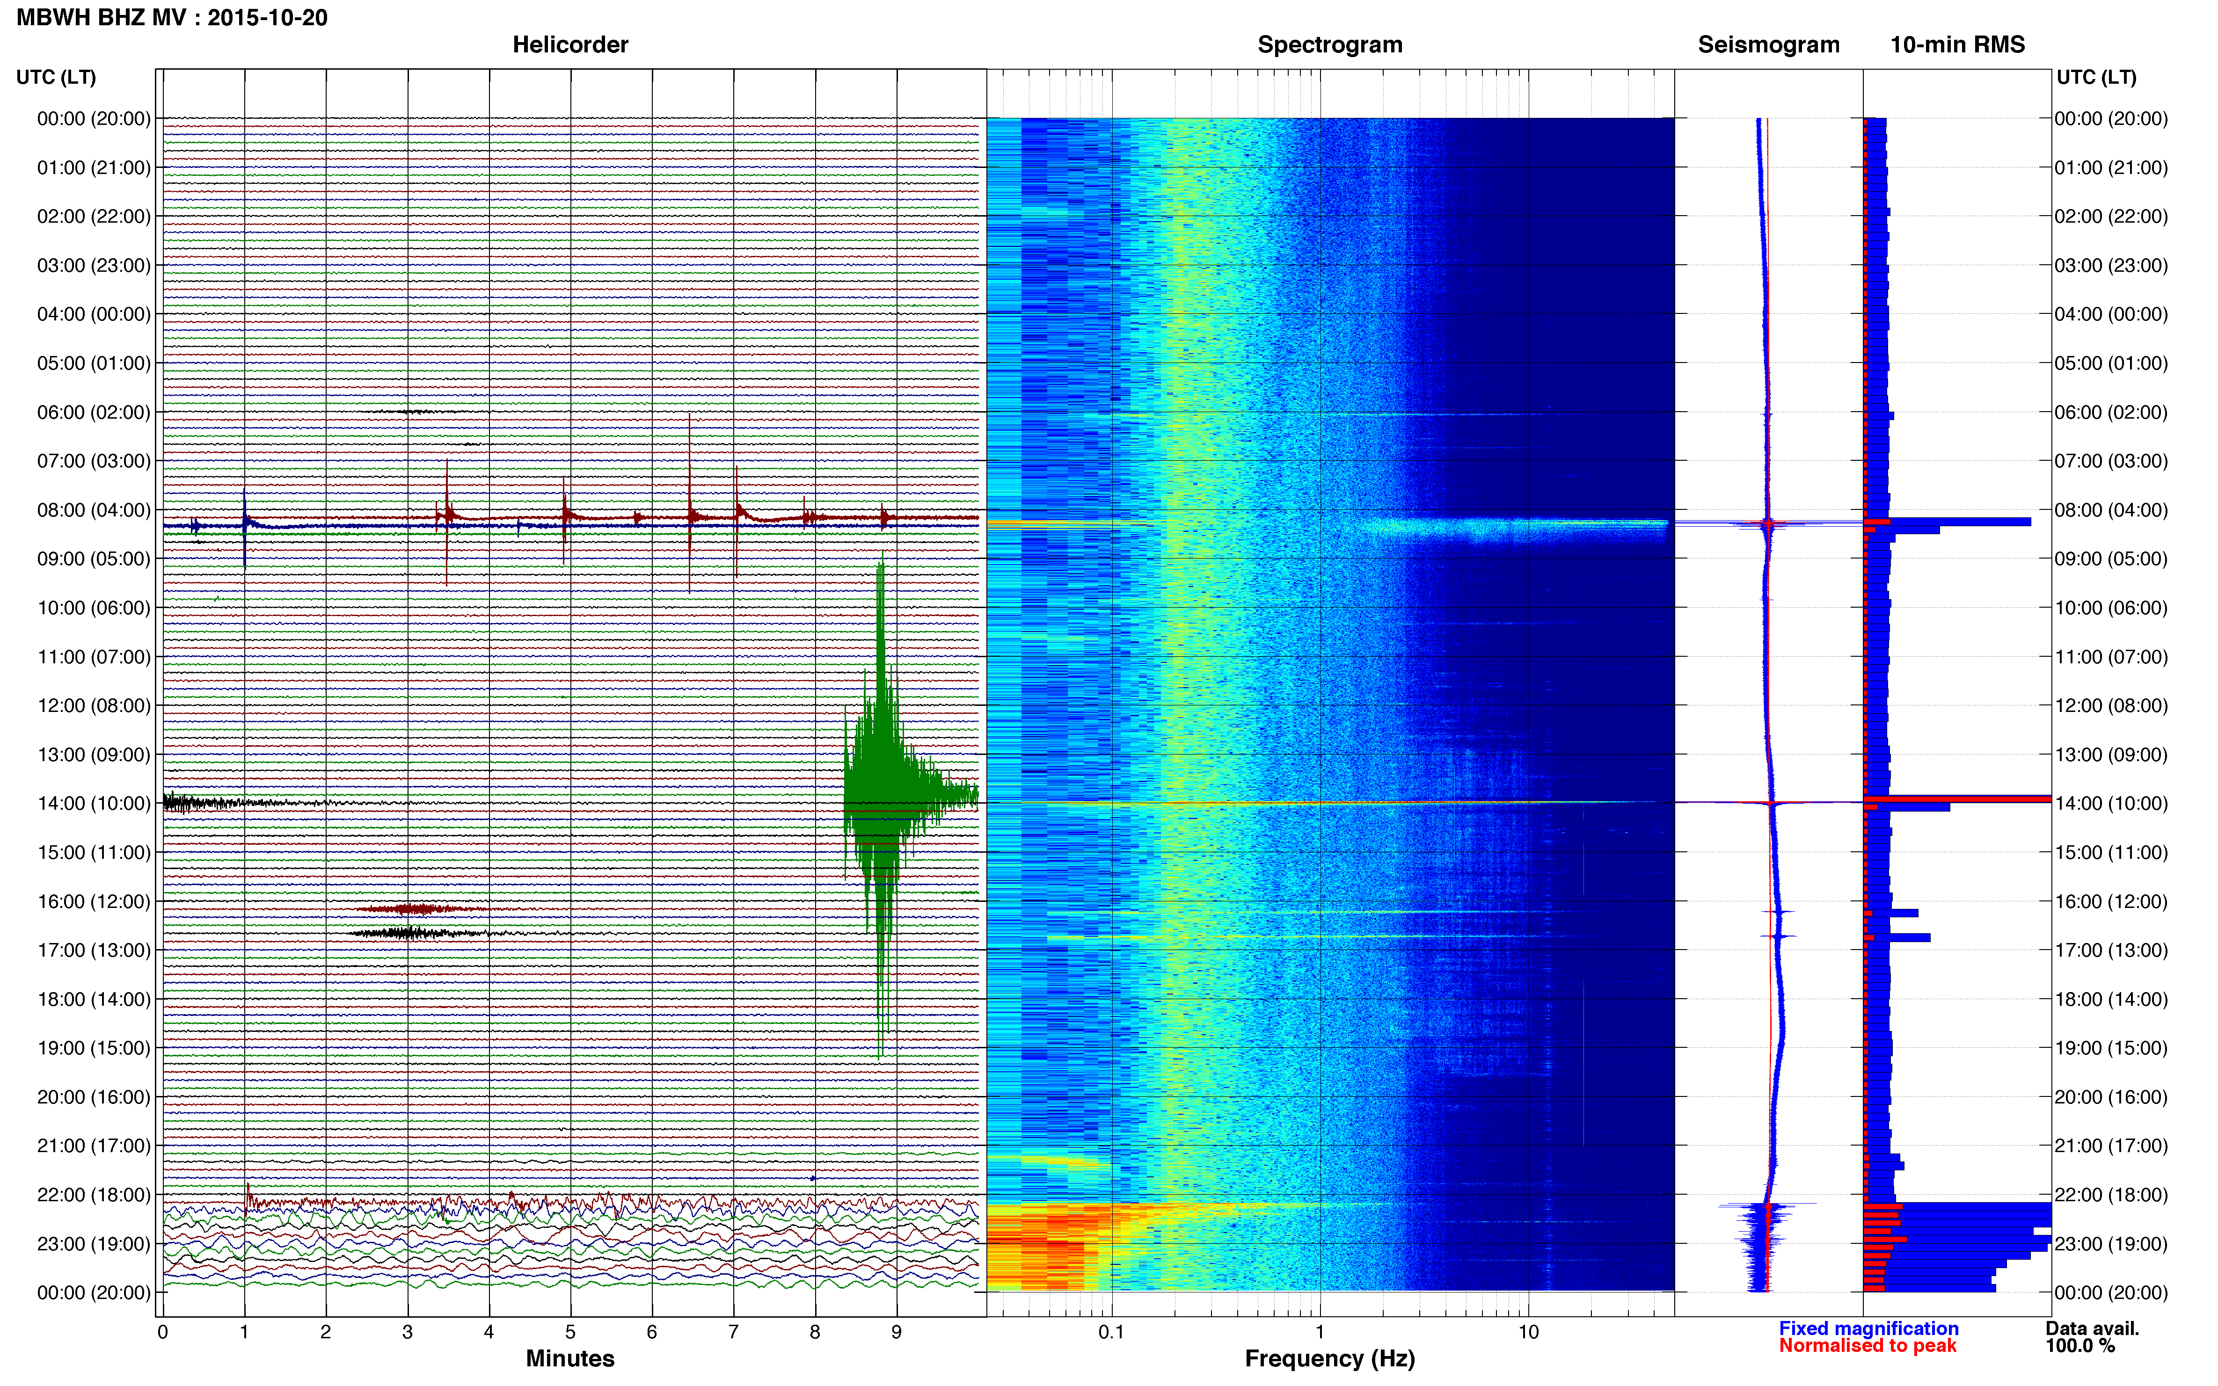Click the "7" tick on the Minutes axis
The width and height of the screenshot is (2218, 1386).
click(734, 1332)
